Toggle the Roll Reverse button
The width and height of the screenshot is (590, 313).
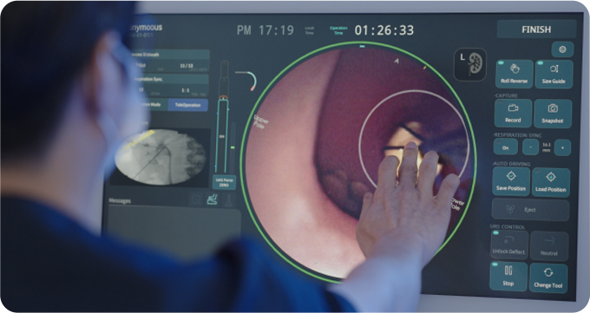tap(514, 74)
